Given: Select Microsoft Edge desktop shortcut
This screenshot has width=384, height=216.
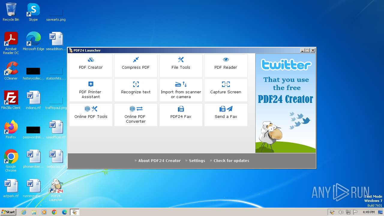Looking at the screenshot, I should (33, 41).
